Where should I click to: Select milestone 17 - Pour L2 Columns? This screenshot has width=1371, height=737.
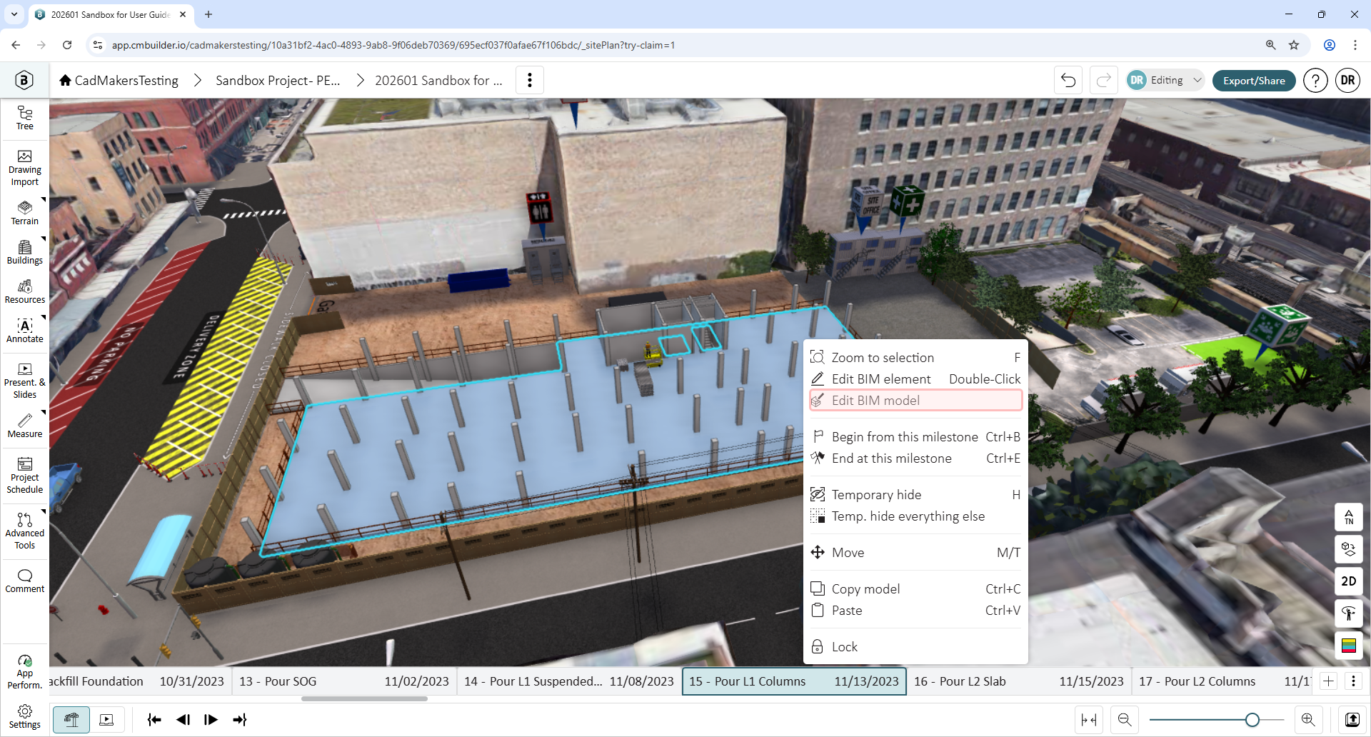click(1222, 681)
